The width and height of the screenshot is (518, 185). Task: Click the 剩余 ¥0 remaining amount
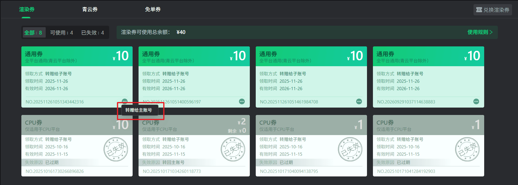click(x=237, y=131)
